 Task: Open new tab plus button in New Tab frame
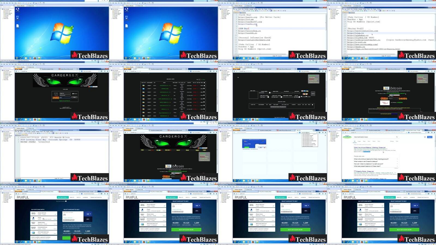314,130
